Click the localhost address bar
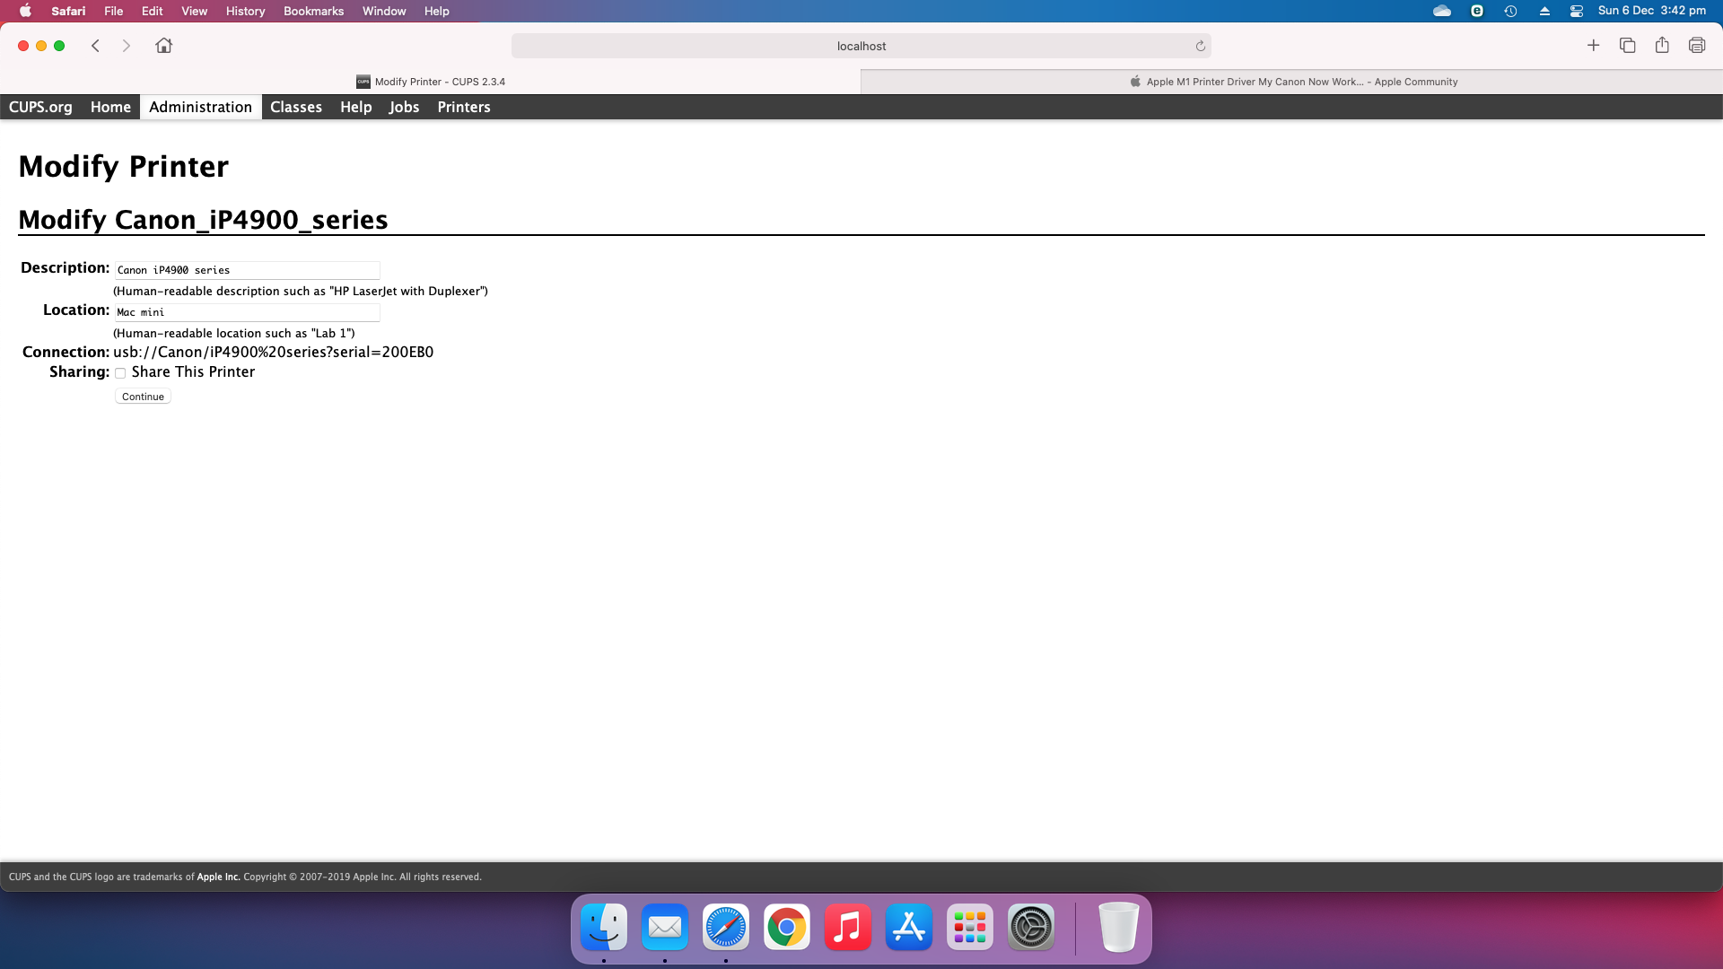The image size is (1723, 969). [860, 46]
